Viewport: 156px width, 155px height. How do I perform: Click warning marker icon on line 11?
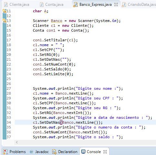pyautogui.click(x=5, y=11)
